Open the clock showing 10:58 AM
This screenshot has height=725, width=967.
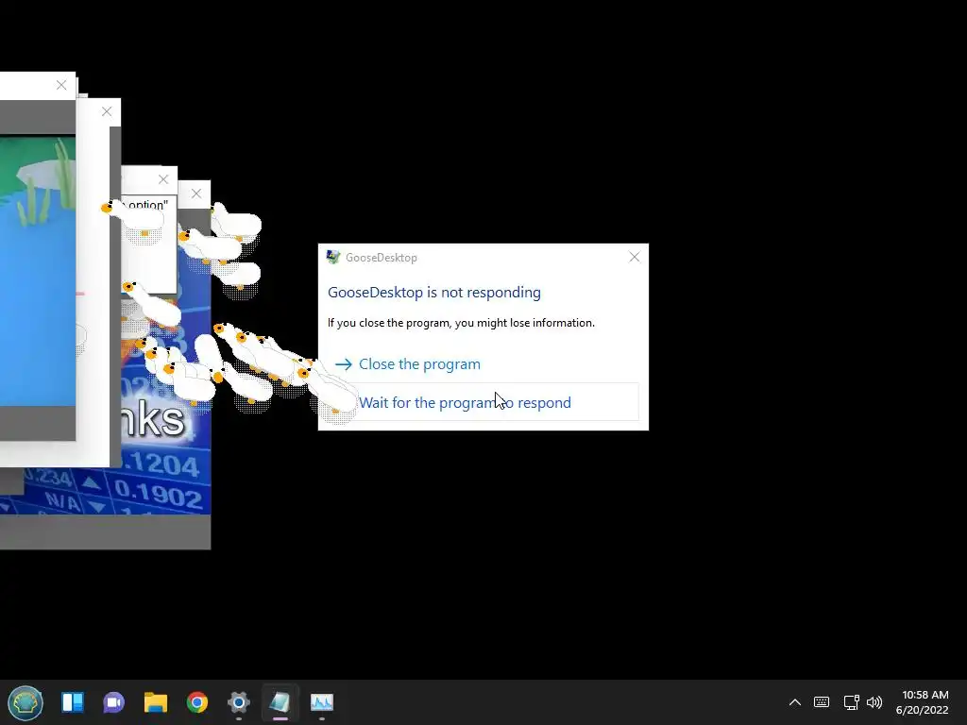pyautogui.click(x=922, y=702)
